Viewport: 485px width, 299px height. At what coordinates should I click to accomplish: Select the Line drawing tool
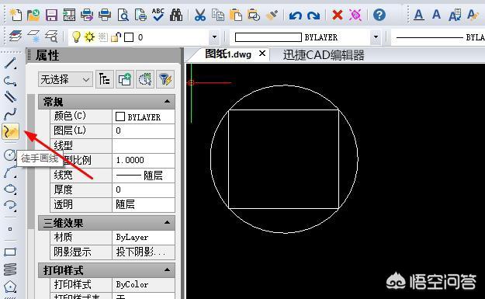(10, 64)
